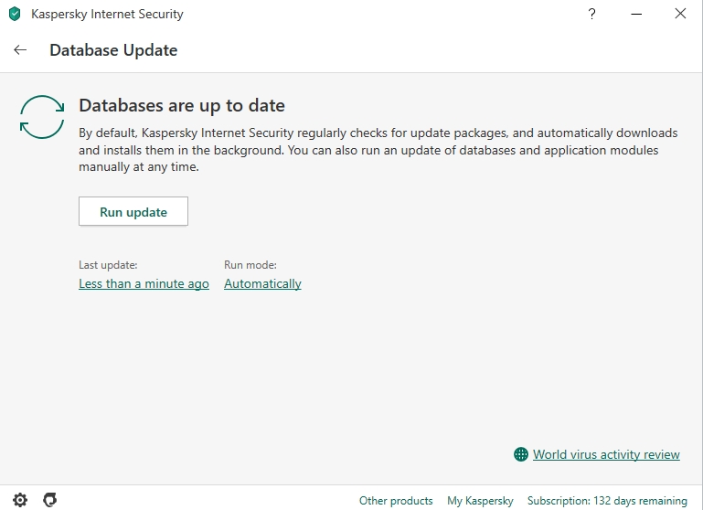703x510 pixels.
Task: Open the 'Less than a minute ago' link
Action: (144, 283)
